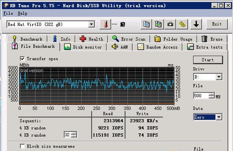Click the 94 IOPS write value
This screenshot has height=151, width=233.
[x=148, y=128]
